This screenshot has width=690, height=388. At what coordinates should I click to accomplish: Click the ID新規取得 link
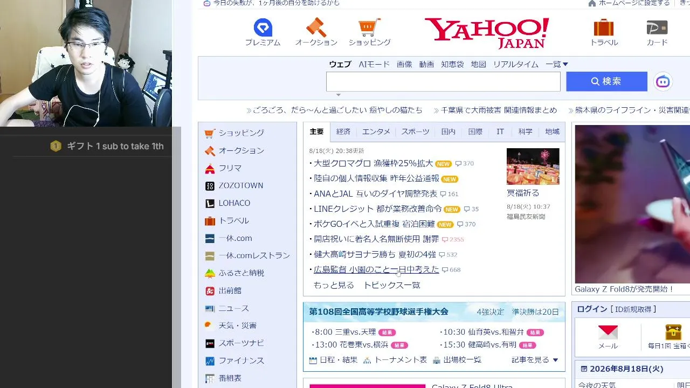pyautogui.click(x=633, y=309)
